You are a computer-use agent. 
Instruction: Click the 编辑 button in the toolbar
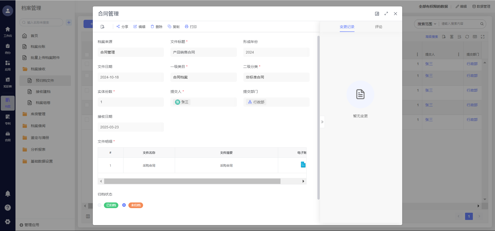[139, 27]
